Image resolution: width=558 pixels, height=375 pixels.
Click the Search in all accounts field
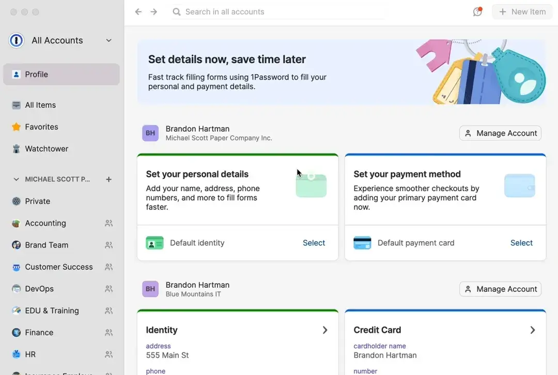point(277,12)
